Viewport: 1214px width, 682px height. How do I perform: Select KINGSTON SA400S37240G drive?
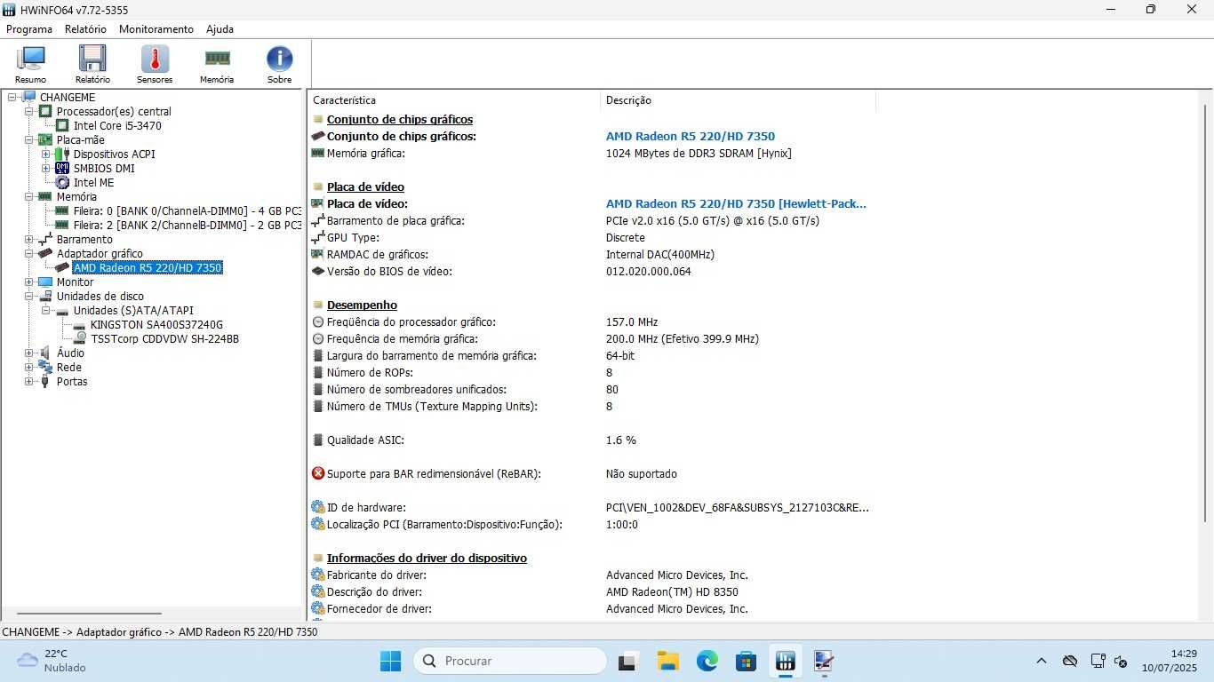point(156,325)
